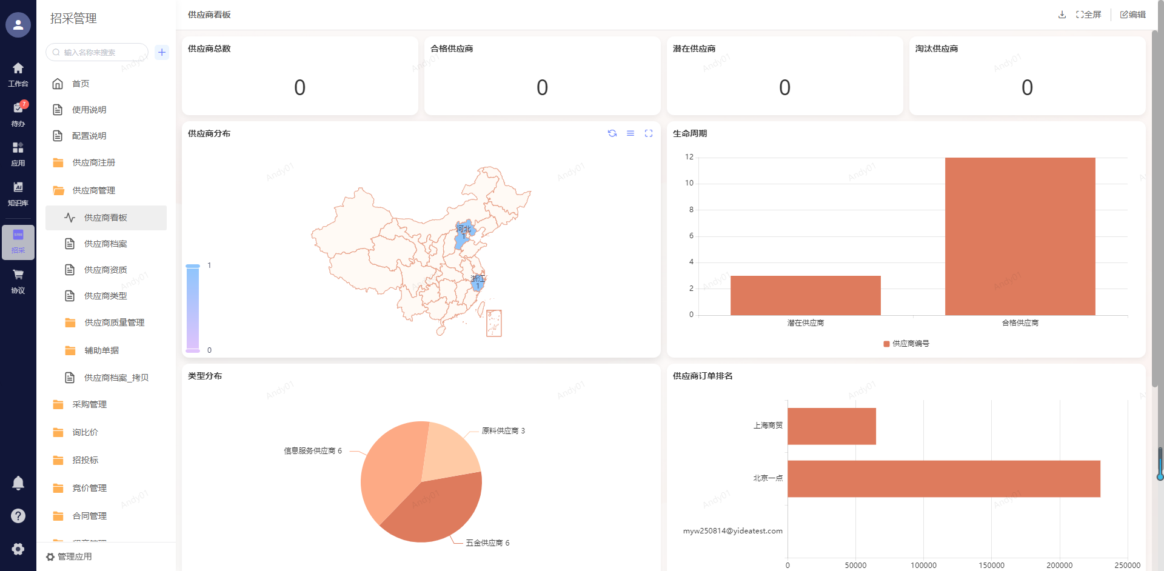This screenshot has width=1164, height=571.
Task: Click the plus button beside search
Action: coord(162,52)
